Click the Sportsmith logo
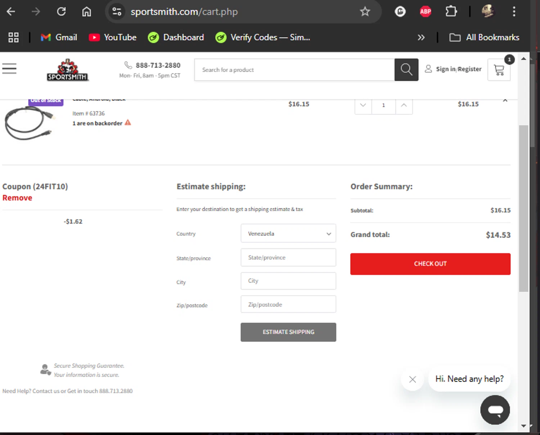The image size is (540, 435). click(67, 70)
